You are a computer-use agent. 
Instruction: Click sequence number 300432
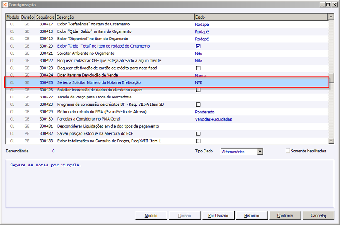pyautogui.click(x=46, y=134)
